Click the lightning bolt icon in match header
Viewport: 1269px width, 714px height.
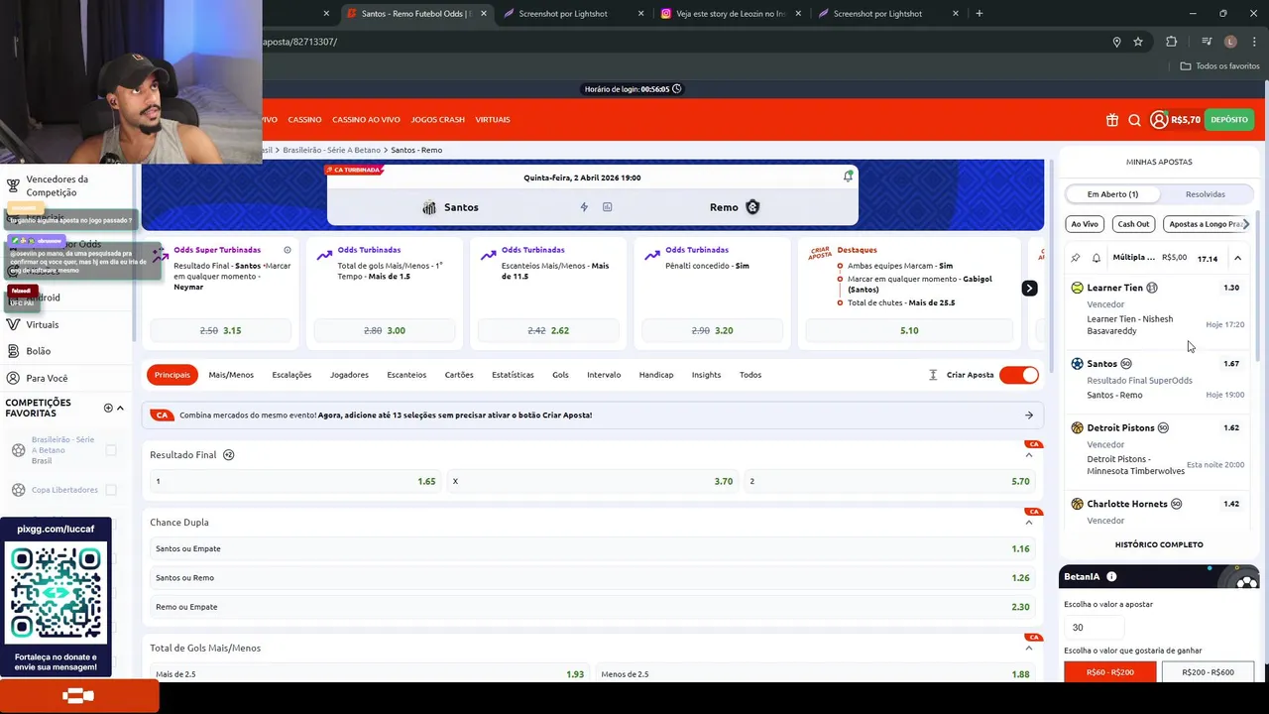coord(584,207)
